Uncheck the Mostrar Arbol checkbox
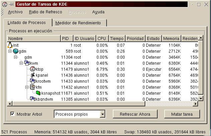Viewport: 211px width, 136px height. point(12,114)
